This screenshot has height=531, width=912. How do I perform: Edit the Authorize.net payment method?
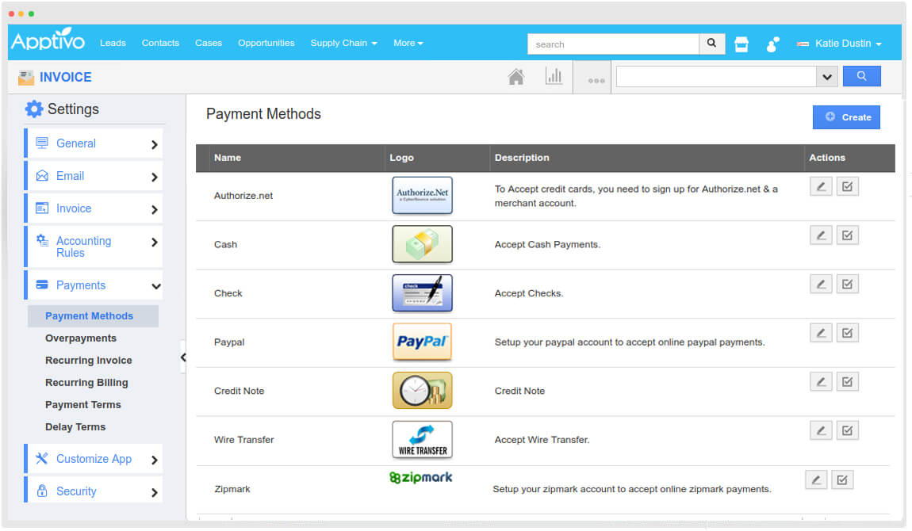(821, 185)
